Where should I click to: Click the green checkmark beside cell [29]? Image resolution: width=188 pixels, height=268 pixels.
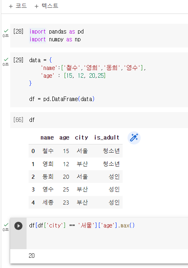pyautogui.click(x=6, y=59)
